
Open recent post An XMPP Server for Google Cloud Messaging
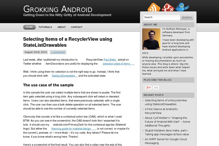coord(166,141)
